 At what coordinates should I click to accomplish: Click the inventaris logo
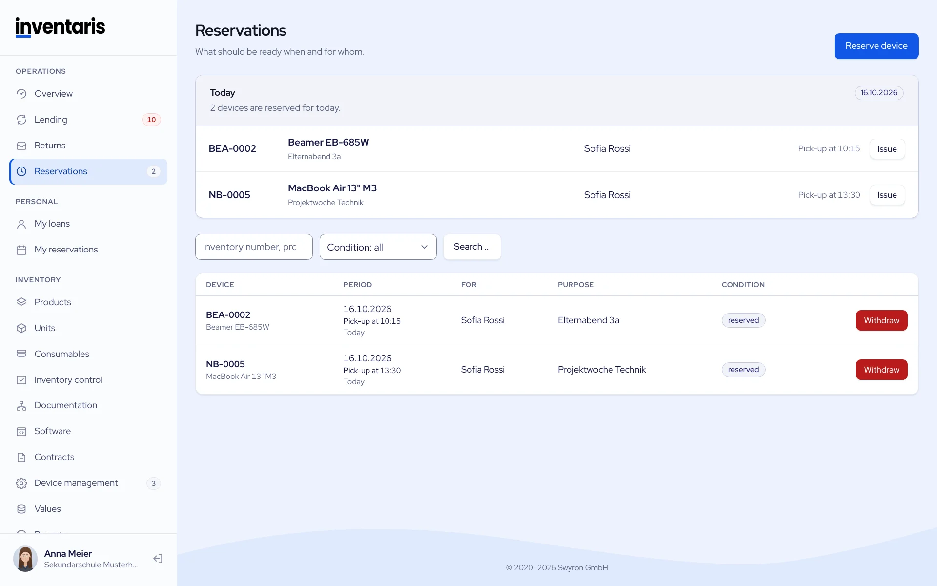click(60, 27)
